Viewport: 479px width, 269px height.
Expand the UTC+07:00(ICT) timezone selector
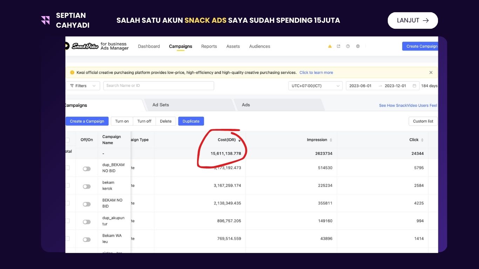point(315,86)
